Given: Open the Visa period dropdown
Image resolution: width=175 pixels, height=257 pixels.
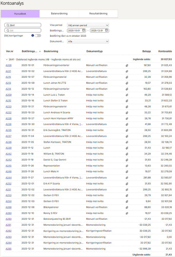Looking at the screenshot, I should coord(88,25).
